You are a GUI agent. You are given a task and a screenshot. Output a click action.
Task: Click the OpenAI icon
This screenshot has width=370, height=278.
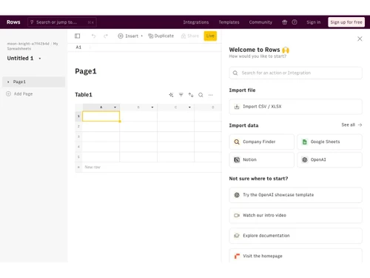pyautogui.click(x=305, y=160)
